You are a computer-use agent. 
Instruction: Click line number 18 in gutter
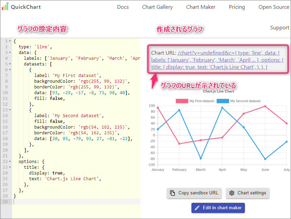5,139
